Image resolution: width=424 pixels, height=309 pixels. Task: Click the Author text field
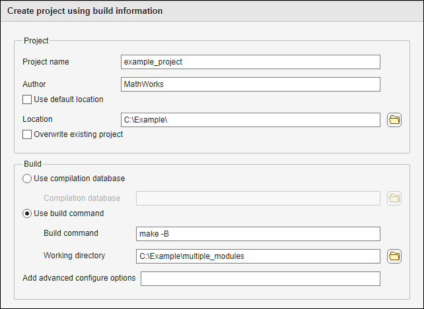pyautogui.click(x=250, y=84)
